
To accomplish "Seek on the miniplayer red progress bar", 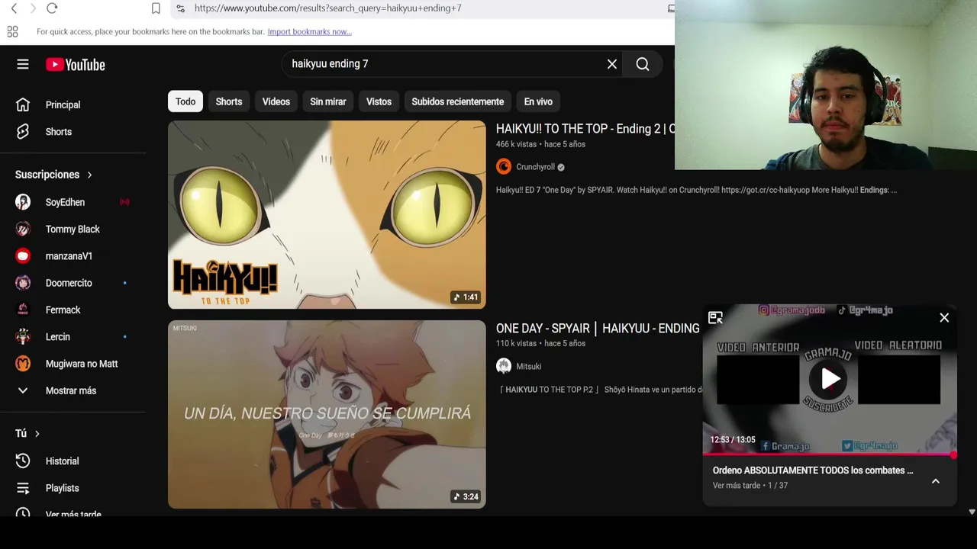I will [x=830, y=454].
